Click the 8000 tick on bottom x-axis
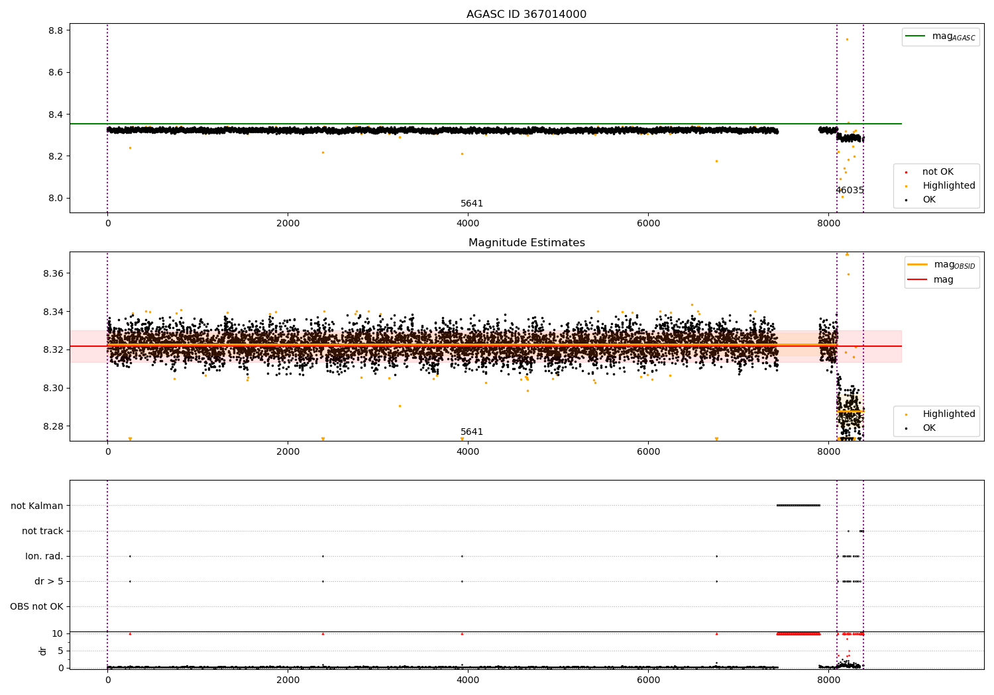 pyautogui.click(x=828, y=680)
